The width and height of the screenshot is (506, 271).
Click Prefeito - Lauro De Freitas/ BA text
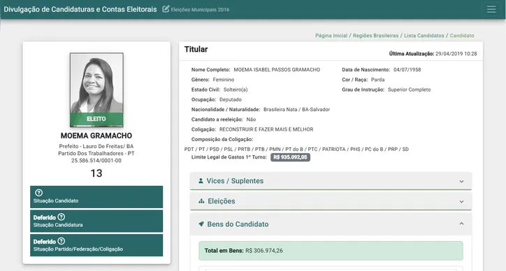pyautogui.click(x=96, y=146)
